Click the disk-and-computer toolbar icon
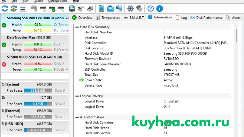244x137 pixels. (x=90, y=9)
